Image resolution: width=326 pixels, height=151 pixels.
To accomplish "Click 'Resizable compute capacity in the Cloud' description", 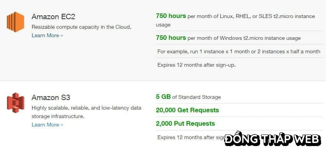I will [x=82, y=27].
